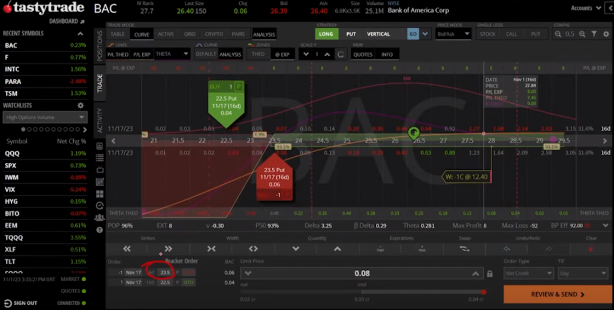This screenshot has height=310, width=614.
Task: Toggle the @ EXP zones option
Action: (x=281, y=54)
